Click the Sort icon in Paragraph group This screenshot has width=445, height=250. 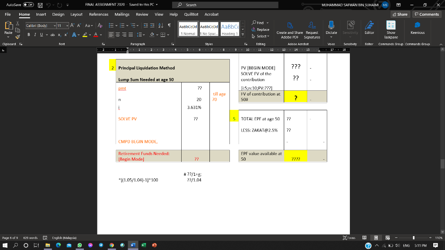161,25
